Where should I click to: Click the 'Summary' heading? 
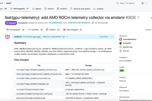coord(20,43)
